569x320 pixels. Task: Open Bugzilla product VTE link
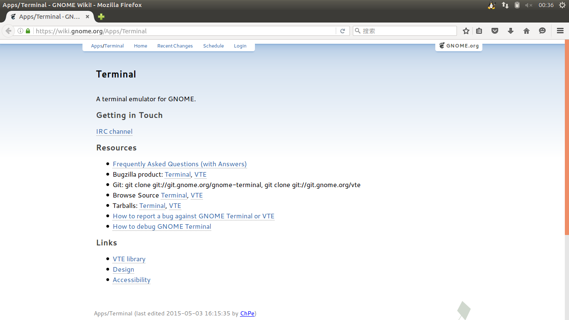pos(200,175)
